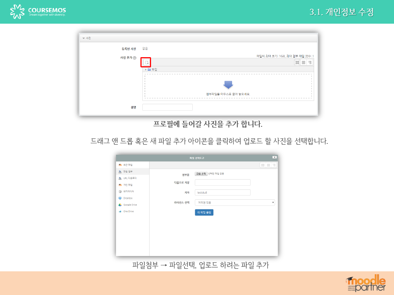Screen dimensions: 394x295
Task: Close the 파일 선택도구 dialog
Action: 274,157
